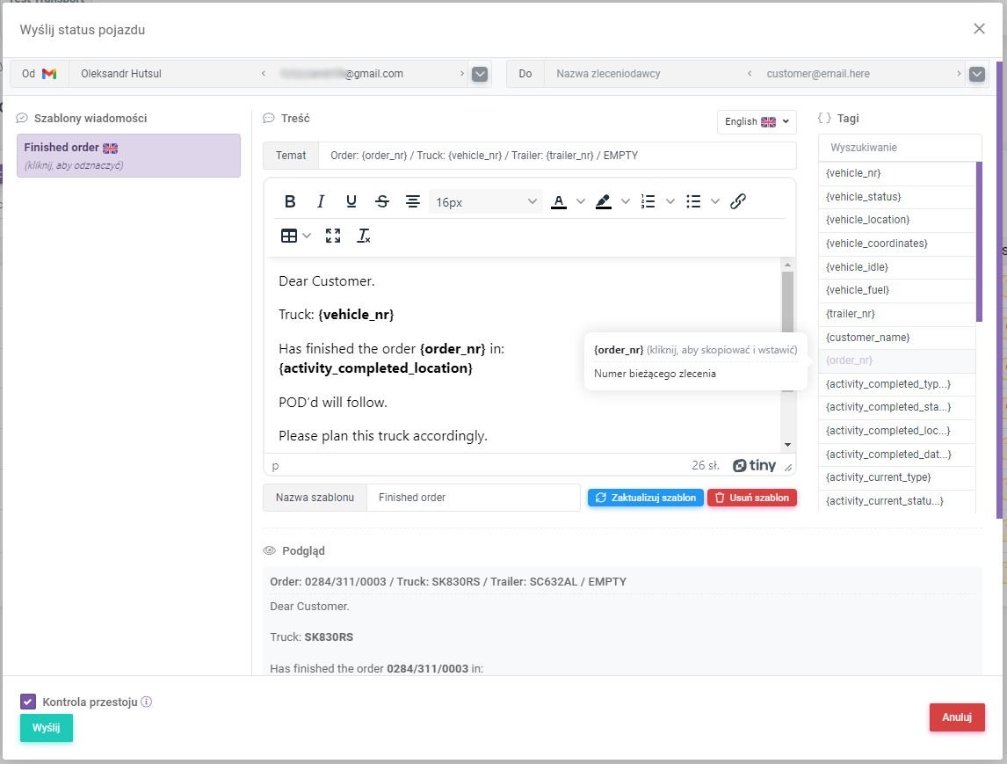The height and width of the screenshot is (764, 1007).
Task: Apply the background highlight color
Action: [603, 201]
